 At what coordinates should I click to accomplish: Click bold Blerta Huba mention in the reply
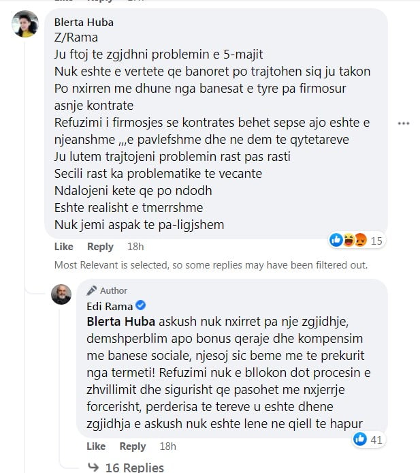tap(120, 322)
